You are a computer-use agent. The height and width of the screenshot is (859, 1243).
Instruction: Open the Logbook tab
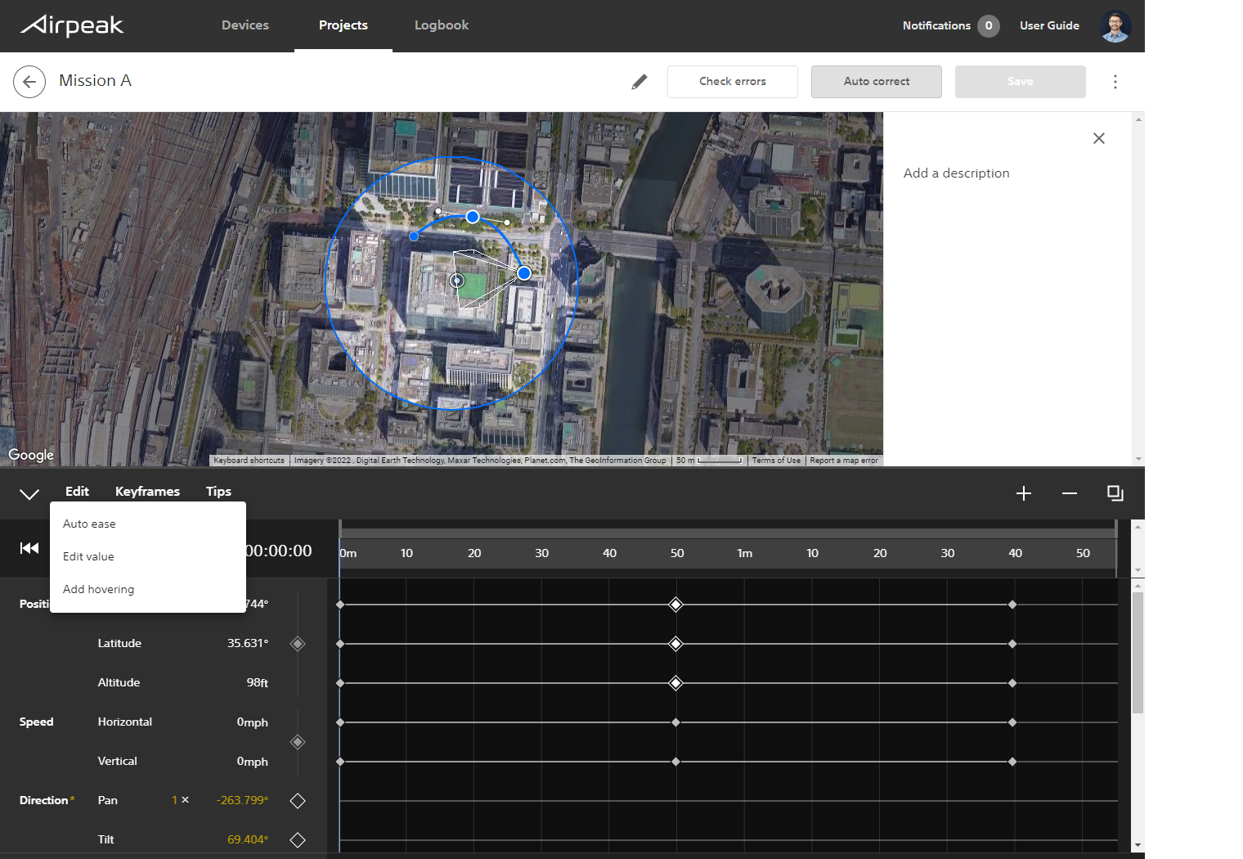click(442, 25)
